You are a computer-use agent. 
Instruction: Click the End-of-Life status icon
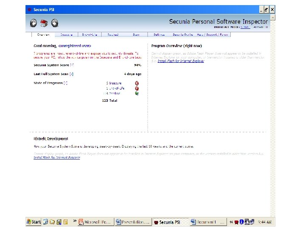point(137,88)
